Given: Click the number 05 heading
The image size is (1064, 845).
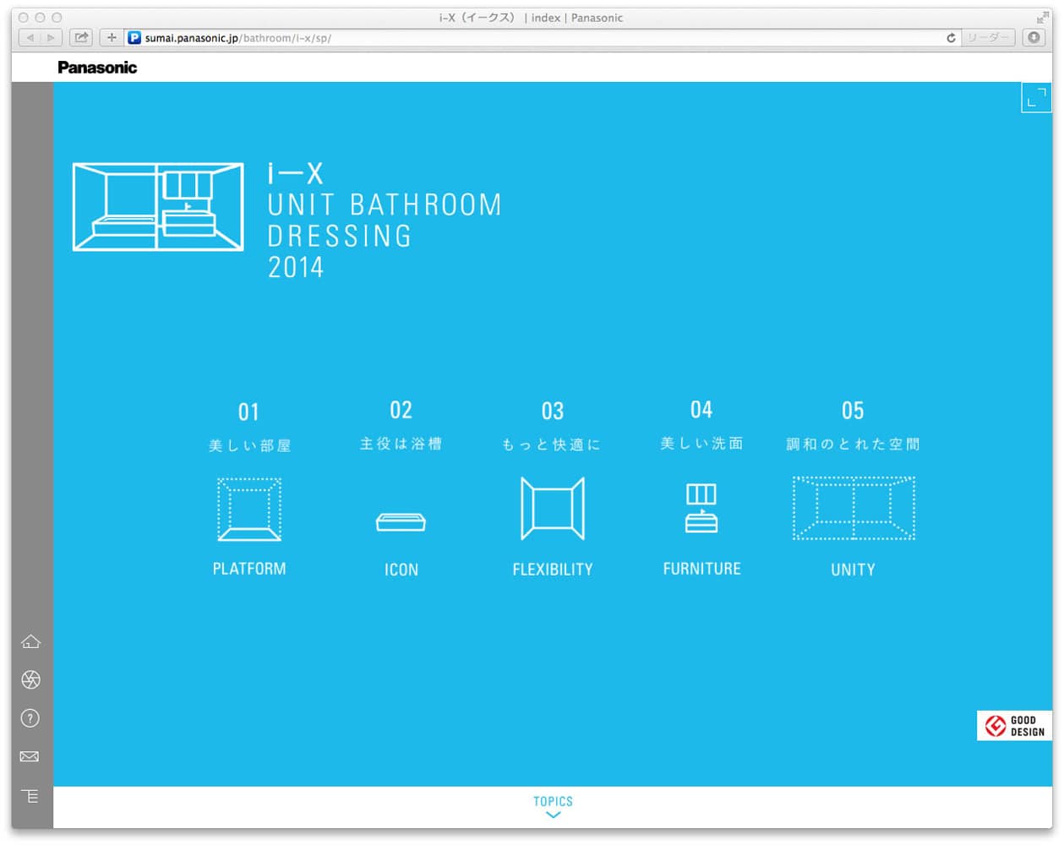Looking at the screenshot, I should pyautogui.click(x=853, y=412).
